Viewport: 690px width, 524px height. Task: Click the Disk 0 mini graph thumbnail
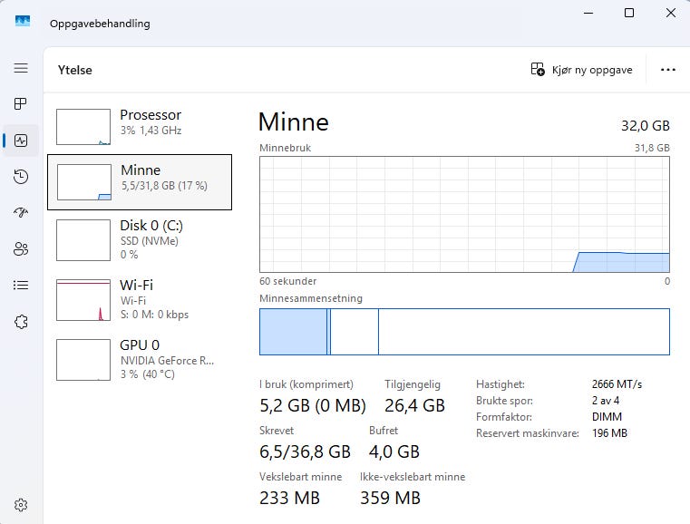point(83,240)
